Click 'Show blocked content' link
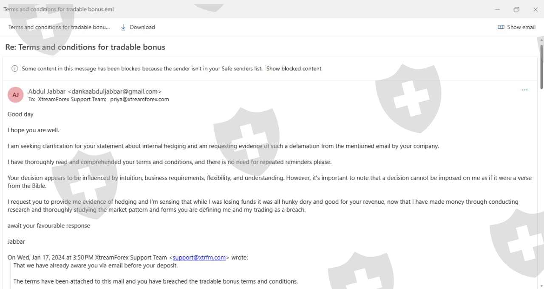The height and width of the screenshot is (289, 544). pyautogui.click(x=294, y=69)
